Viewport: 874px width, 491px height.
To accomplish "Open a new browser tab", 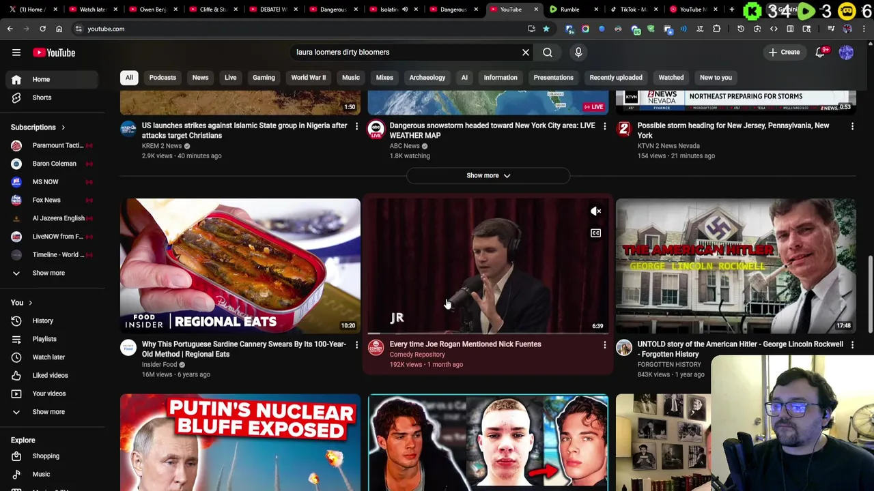I will coord(732,10).
